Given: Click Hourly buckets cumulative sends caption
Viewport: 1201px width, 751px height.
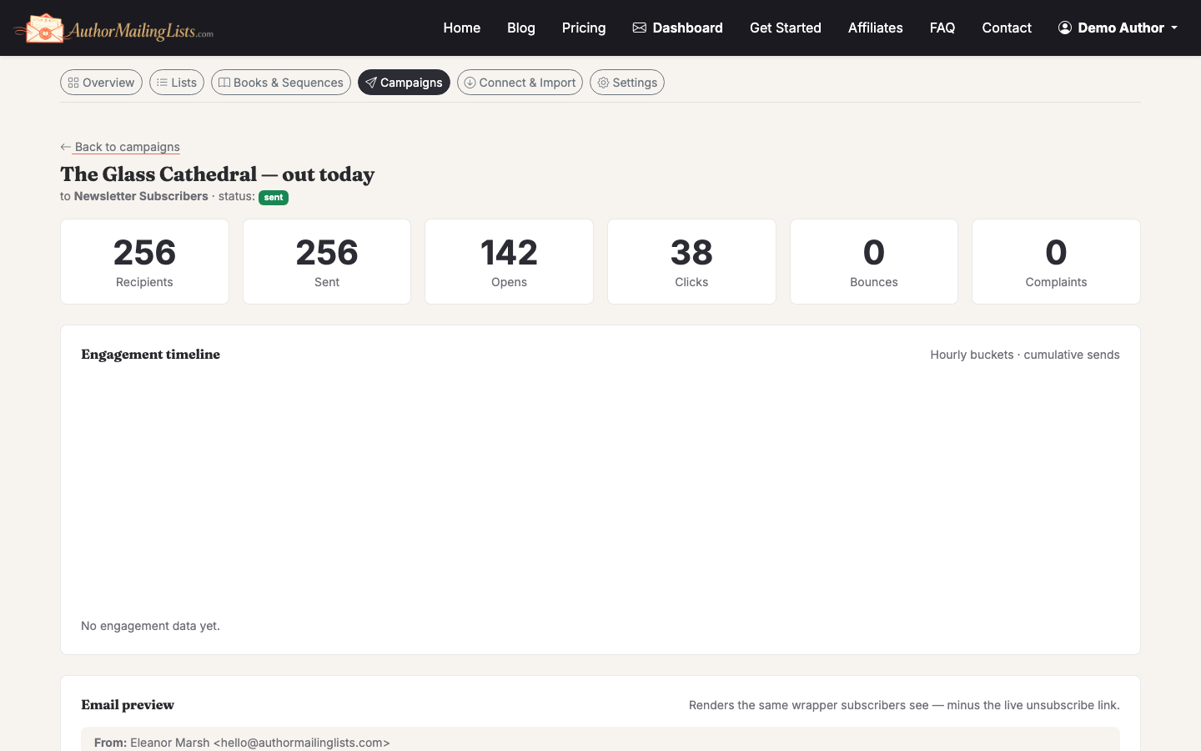Looking at the screenshot, I should (1025, 355).
